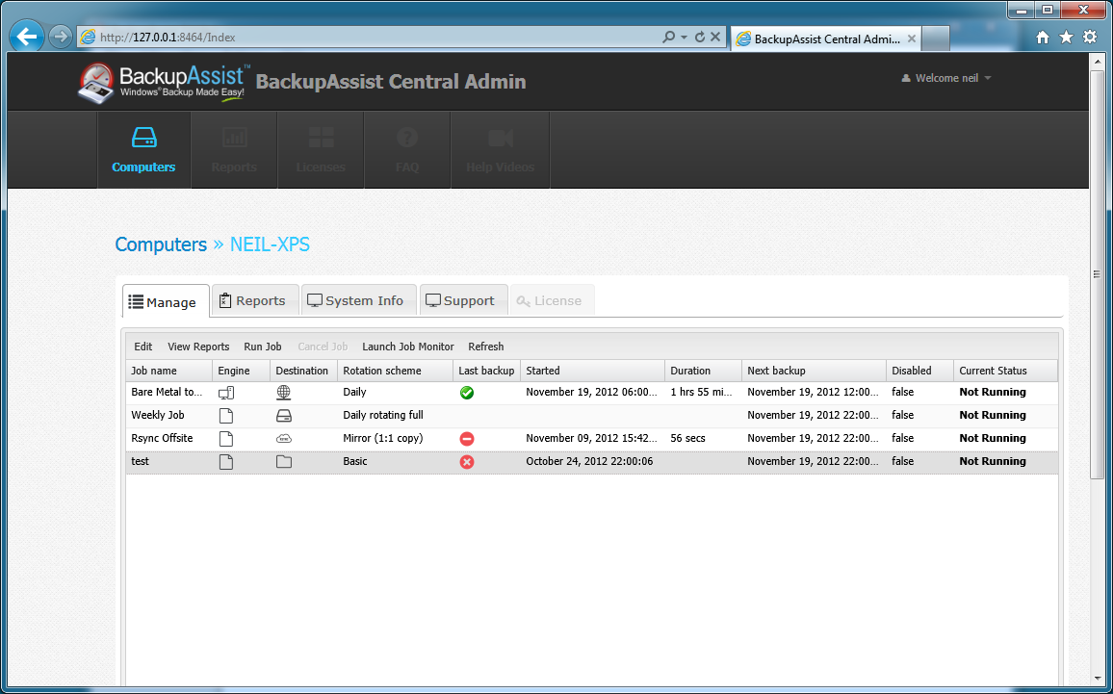
Task: Sort by Next backup column header
Action: tap(815, 371)
